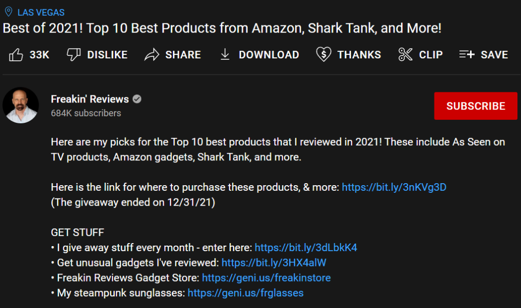Viewport: 521px width, 308px height.
Task: Click the scissors Clip icon
Action: point(405,54)
